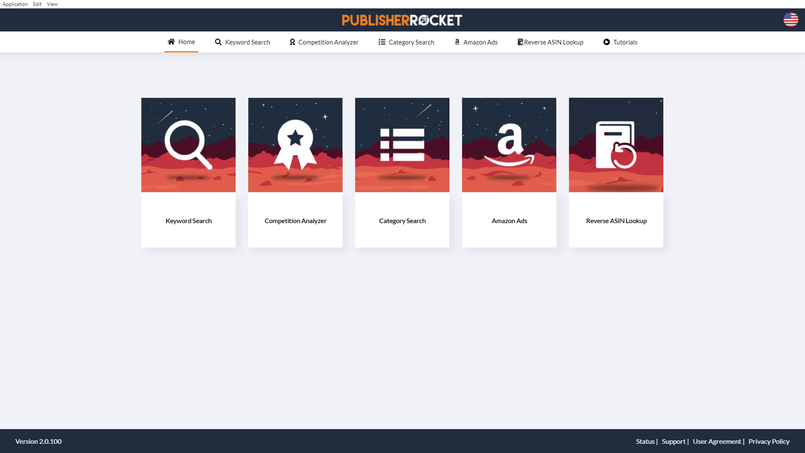
Task: Click the Category Search list nav icon
Action: (x=382, y=42)
